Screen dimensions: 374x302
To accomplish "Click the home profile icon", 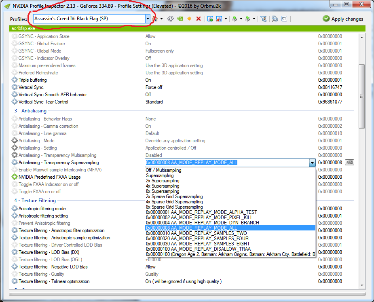I will (155, 19).
